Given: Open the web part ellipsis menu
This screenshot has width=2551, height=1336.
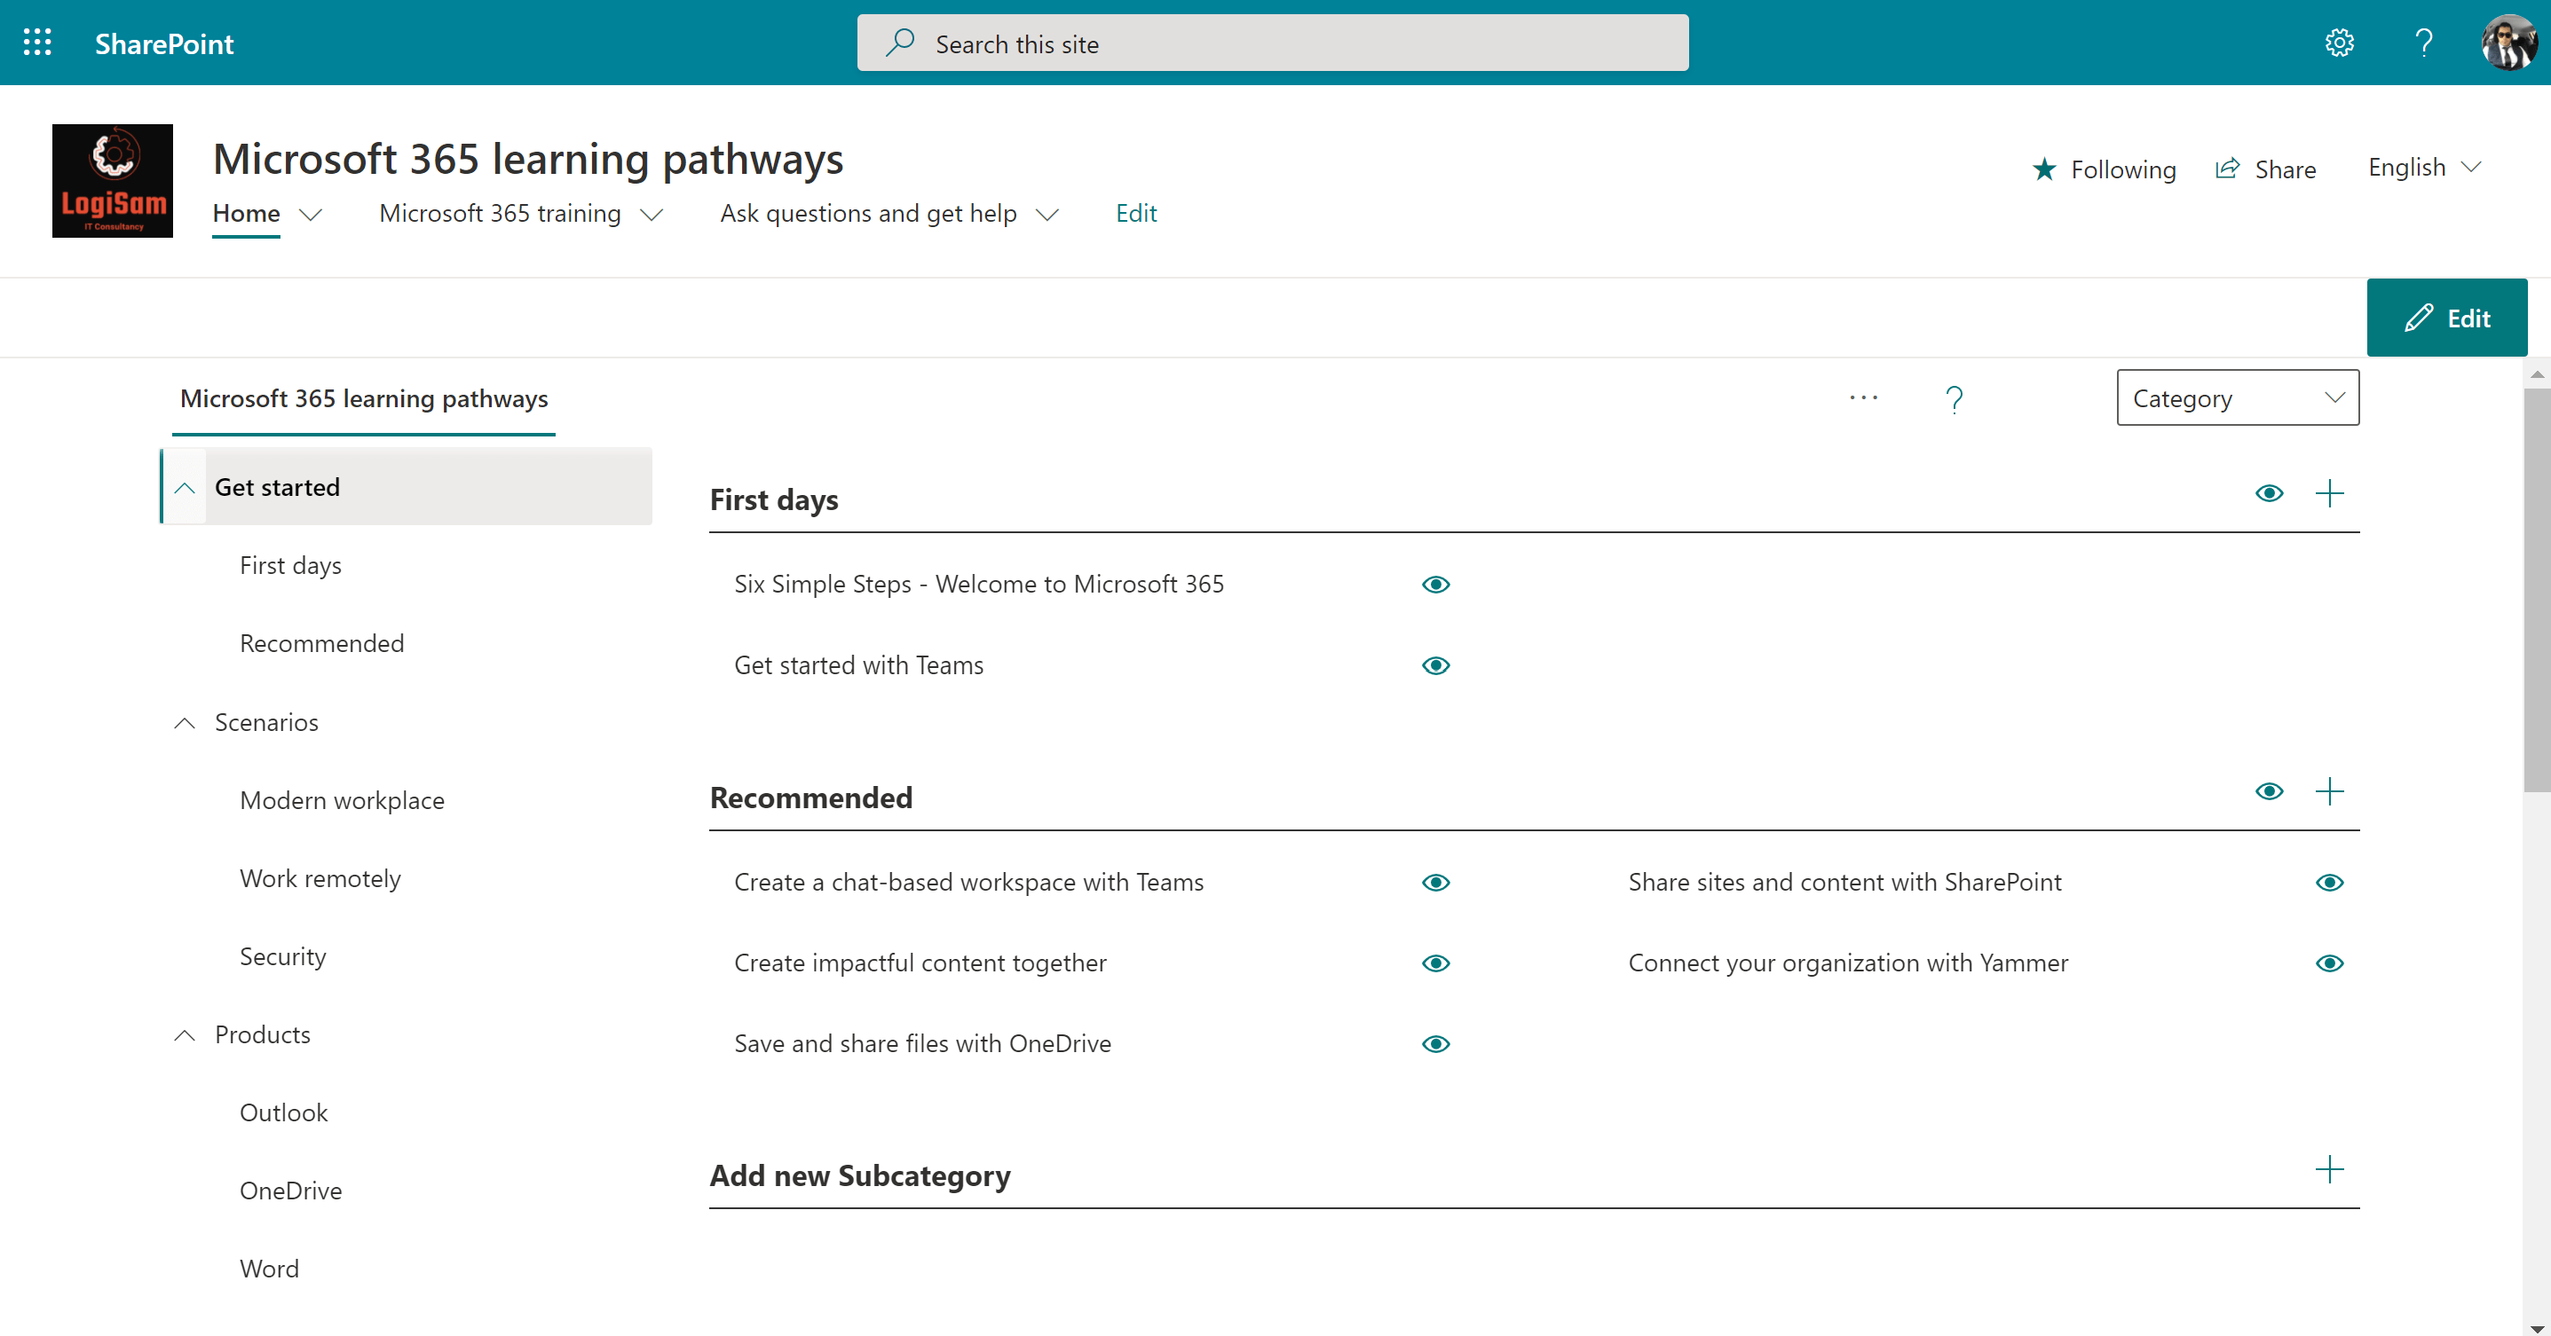Looking at the screenshot, I should click(1863, 397).
